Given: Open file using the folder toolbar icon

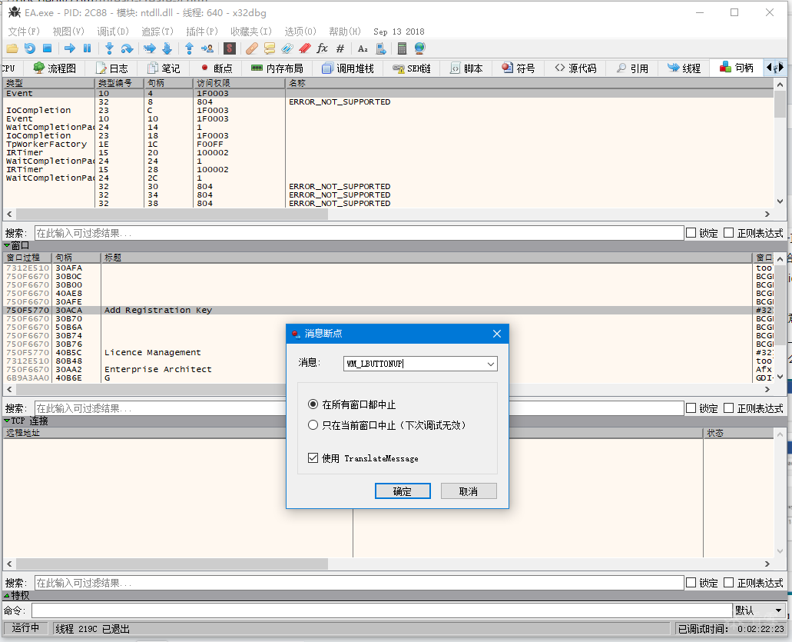Looking at the screenshot, I should click(x=12, y=48).
